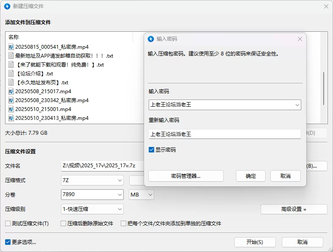The width and height of the screenshot is (333, 252).
Task: Click the Bandizip icon in password dialog title
Action: (151, 39)
